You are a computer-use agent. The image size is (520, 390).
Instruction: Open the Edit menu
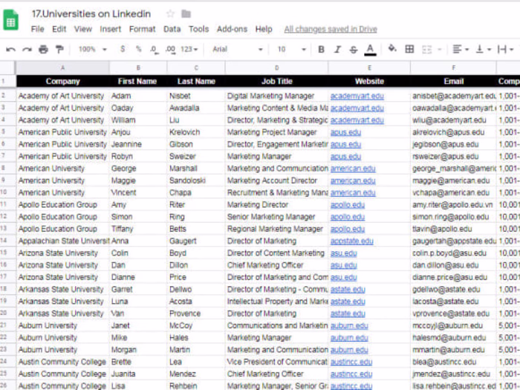pos(59,29)
